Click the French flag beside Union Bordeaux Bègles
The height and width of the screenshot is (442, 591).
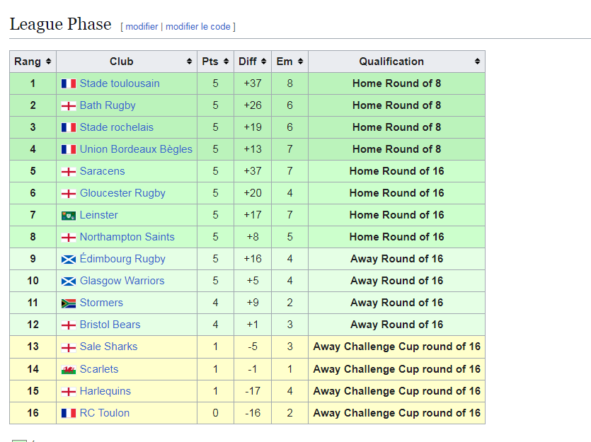pos(69,149)
